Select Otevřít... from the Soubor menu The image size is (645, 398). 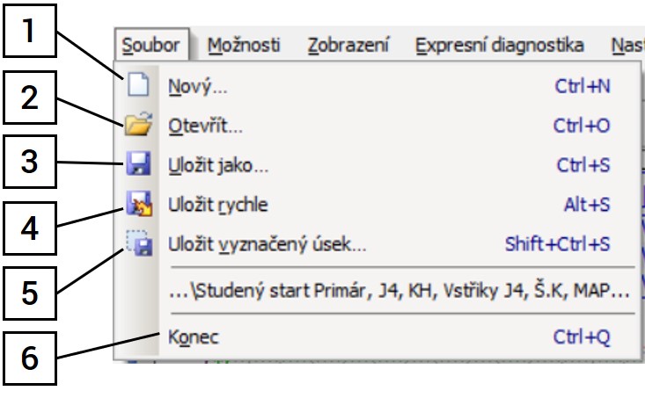click(205, 127)
